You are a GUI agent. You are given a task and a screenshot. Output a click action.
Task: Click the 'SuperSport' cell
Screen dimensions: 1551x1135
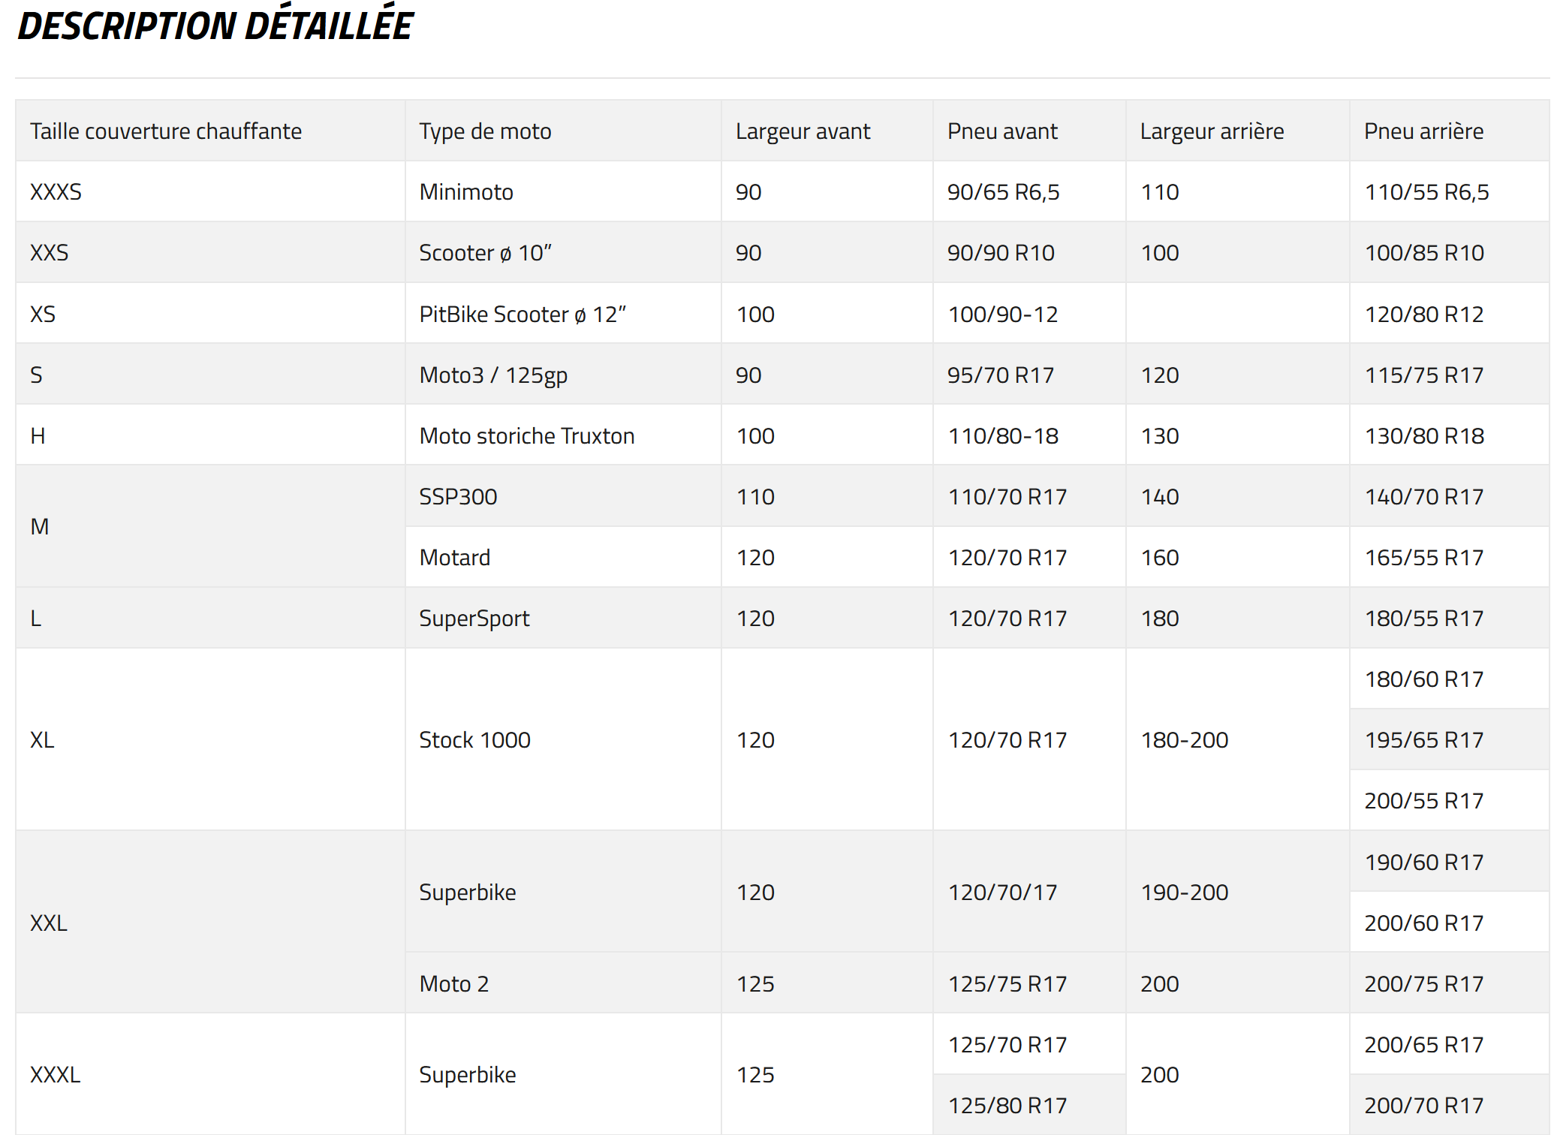[x=474, y=619]
